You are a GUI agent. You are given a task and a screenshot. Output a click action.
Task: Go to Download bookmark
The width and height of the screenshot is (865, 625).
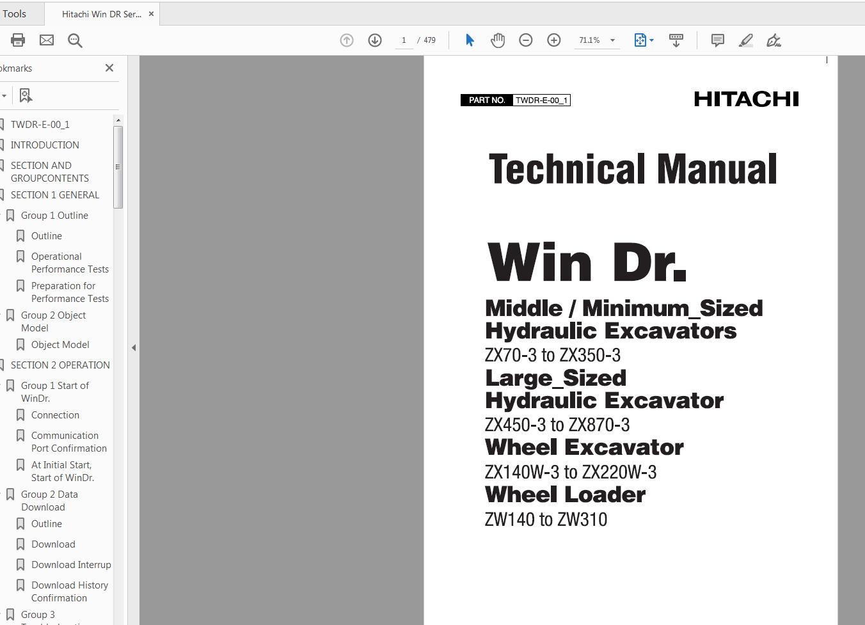coord(53,544)
